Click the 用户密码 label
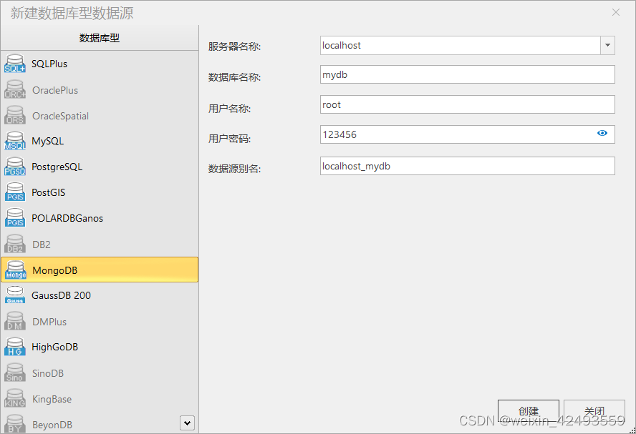636x434 pixels. pos(230,139)
